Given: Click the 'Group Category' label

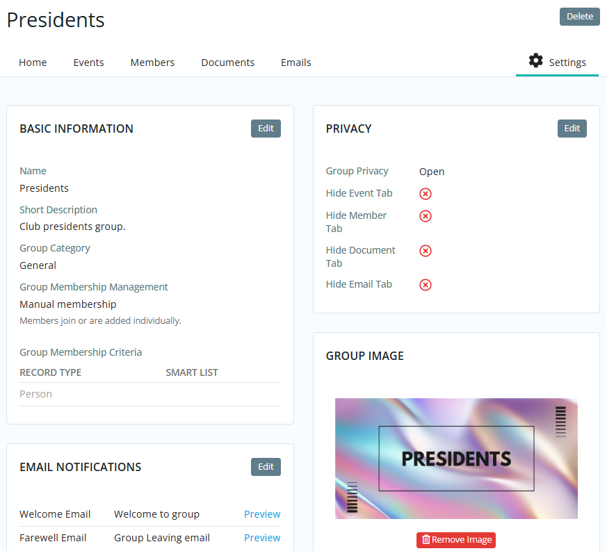Looking at the screenshot, I should coord(55,248).
